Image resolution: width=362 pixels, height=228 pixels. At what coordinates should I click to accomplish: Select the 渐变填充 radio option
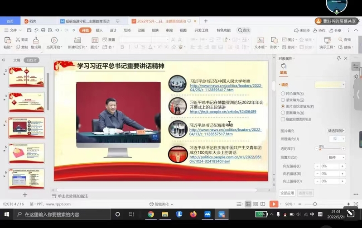[x=283, y=100]
